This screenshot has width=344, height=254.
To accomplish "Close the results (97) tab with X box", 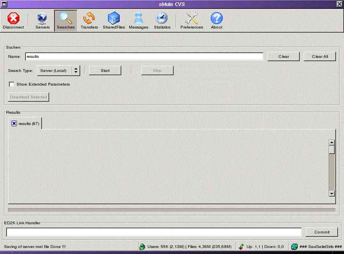I will 14,123.
